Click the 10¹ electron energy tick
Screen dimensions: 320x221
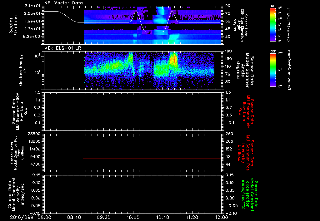click(37, 73)
